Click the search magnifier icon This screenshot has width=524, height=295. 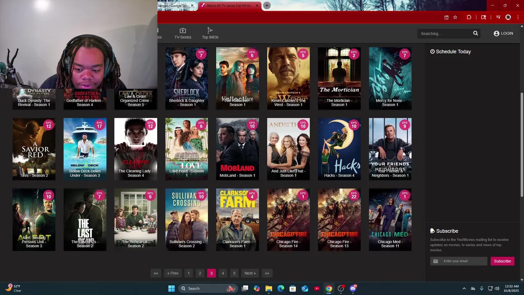475,34
